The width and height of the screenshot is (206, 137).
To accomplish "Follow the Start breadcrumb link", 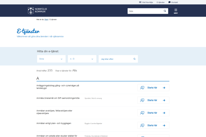I will point(46,20).
